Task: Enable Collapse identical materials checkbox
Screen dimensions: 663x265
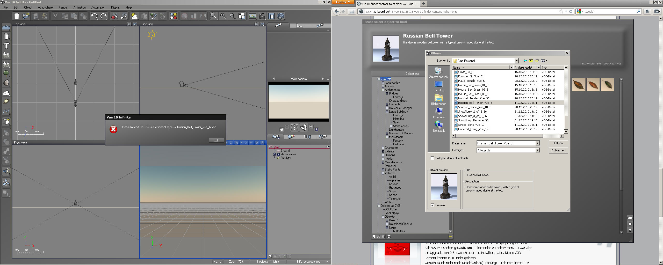Action: tap(432, 158)
